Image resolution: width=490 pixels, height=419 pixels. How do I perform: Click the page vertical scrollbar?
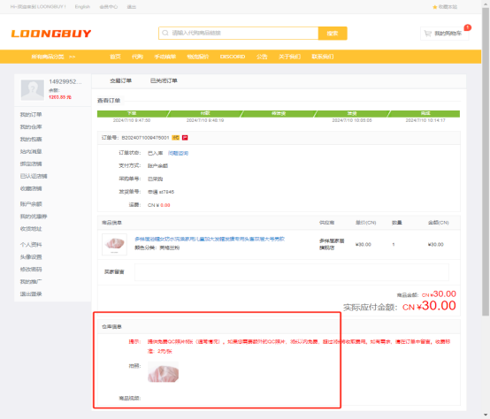coord(486,162)
